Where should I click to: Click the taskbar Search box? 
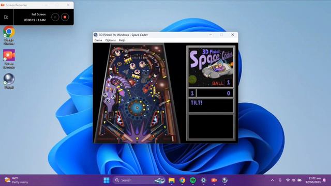pos(139,180)
